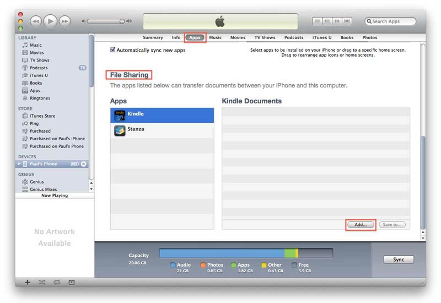
Task: Click the Add... button for Kindle Documents
Action: [361, 224]
